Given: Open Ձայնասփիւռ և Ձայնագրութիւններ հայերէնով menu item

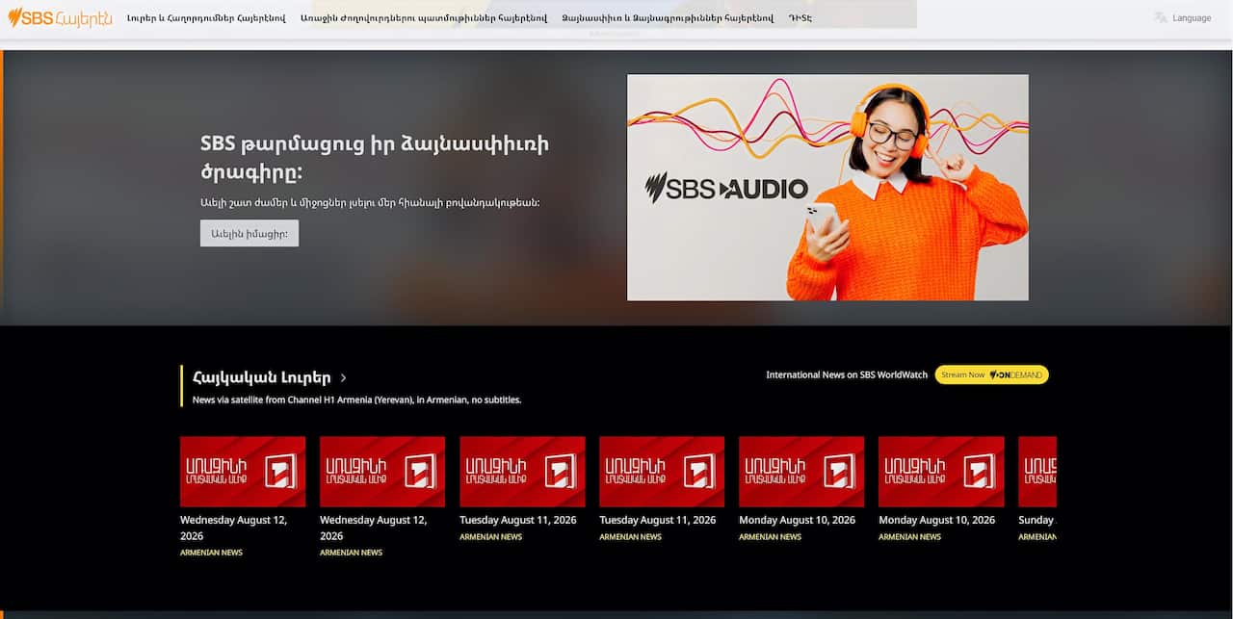Looking at the screenshot, I should 668,18.
